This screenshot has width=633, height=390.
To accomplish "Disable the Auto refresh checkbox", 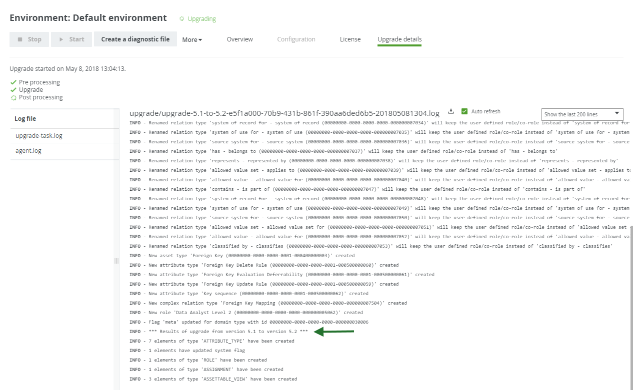I will (464, 111).
